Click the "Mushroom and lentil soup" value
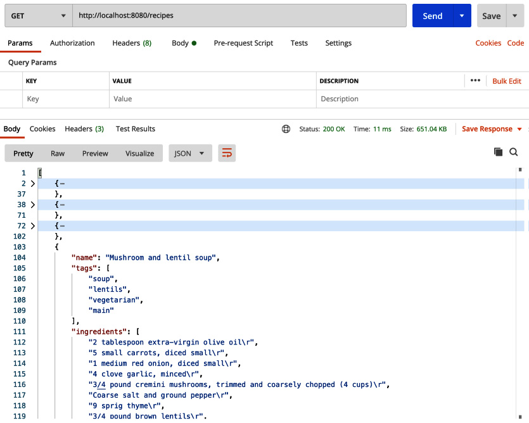Viewport: 529px width, 423px height. 160,258
